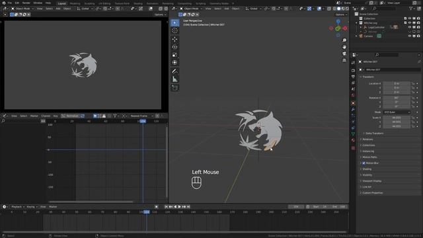Switch to the Animation workspace tab
This screenshot has height=238, width=423.
click(x=153, y=3)
